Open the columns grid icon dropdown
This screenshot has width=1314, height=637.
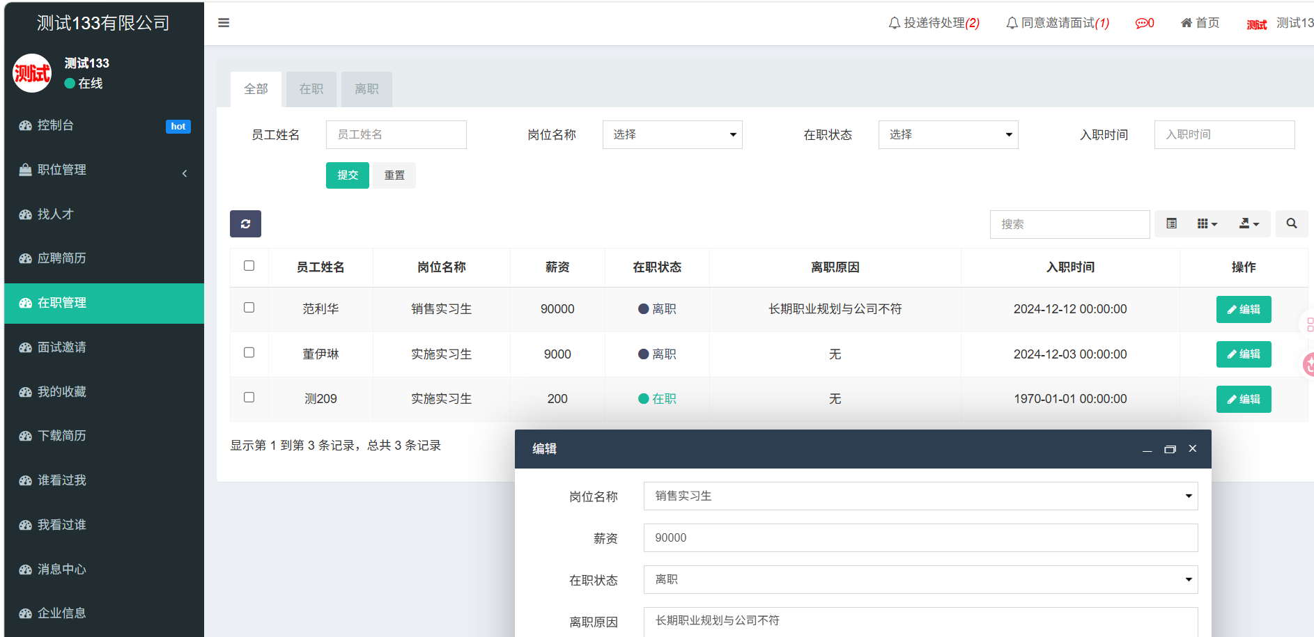[1207, 224]
